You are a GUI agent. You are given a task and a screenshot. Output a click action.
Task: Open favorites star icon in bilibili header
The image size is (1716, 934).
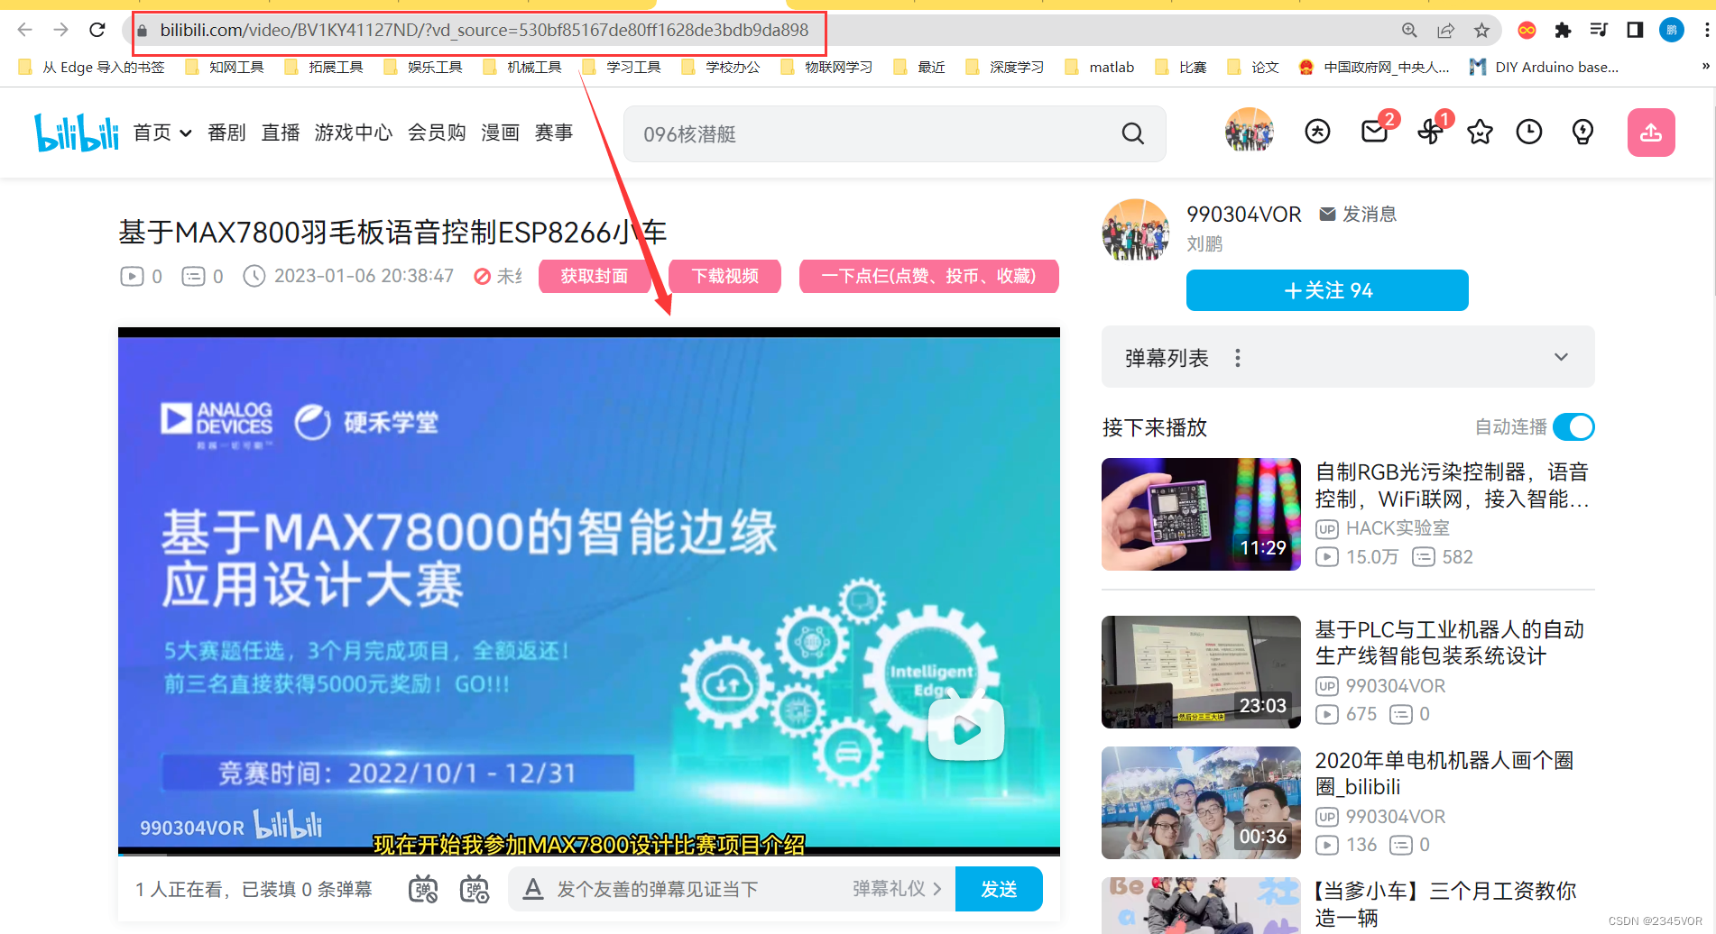point(1480,133)
